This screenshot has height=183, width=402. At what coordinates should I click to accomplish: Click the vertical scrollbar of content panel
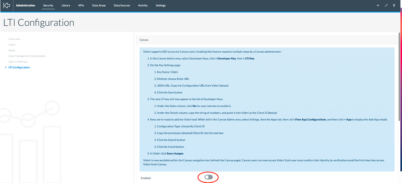(399, 77)
